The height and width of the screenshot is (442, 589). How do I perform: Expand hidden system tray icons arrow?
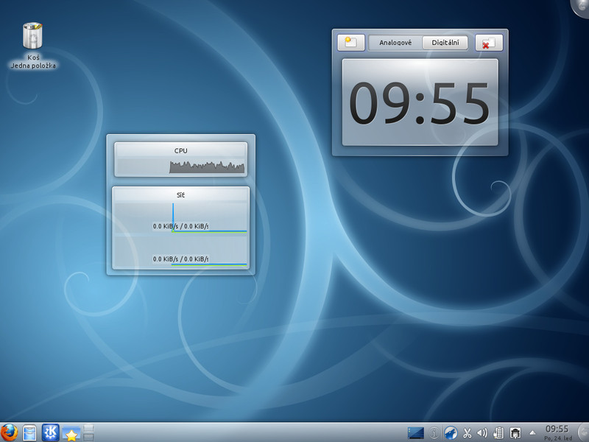click(532, 433)
